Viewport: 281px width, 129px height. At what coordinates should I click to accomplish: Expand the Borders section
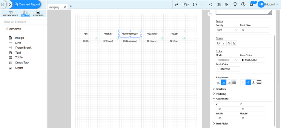[x=220, y=89]
